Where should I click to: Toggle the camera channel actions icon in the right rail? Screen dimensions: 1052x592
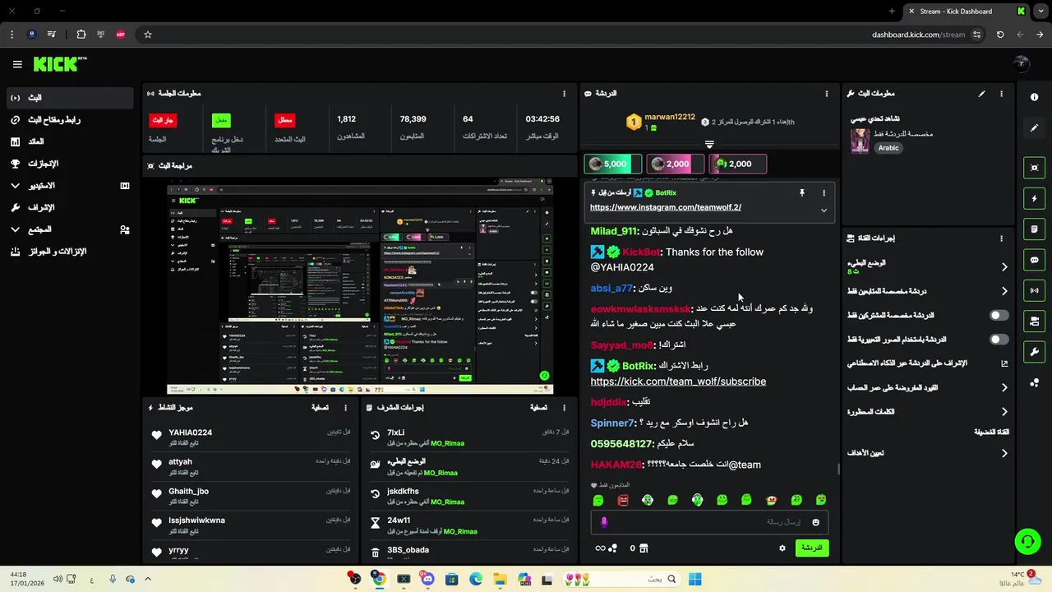point(1034,321)
